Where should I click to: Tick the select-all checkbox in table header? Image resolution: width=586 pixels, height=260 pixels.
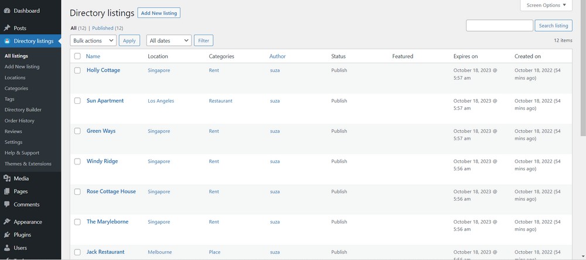click(x=77, y=56)
